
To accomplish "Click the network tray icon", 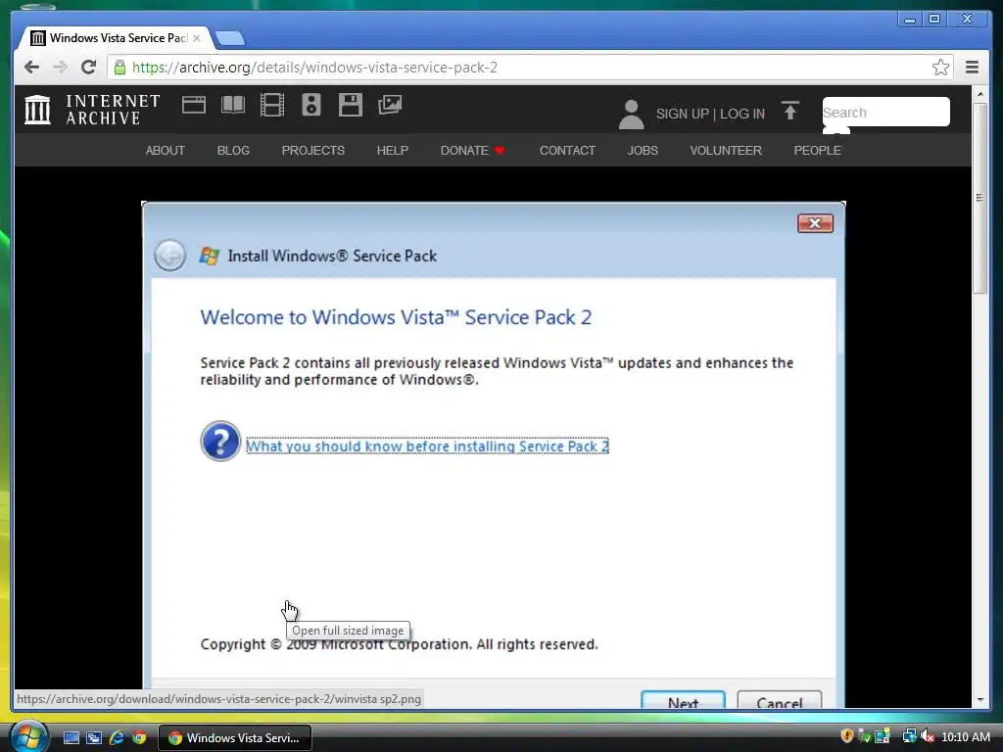I will (909, 736).
